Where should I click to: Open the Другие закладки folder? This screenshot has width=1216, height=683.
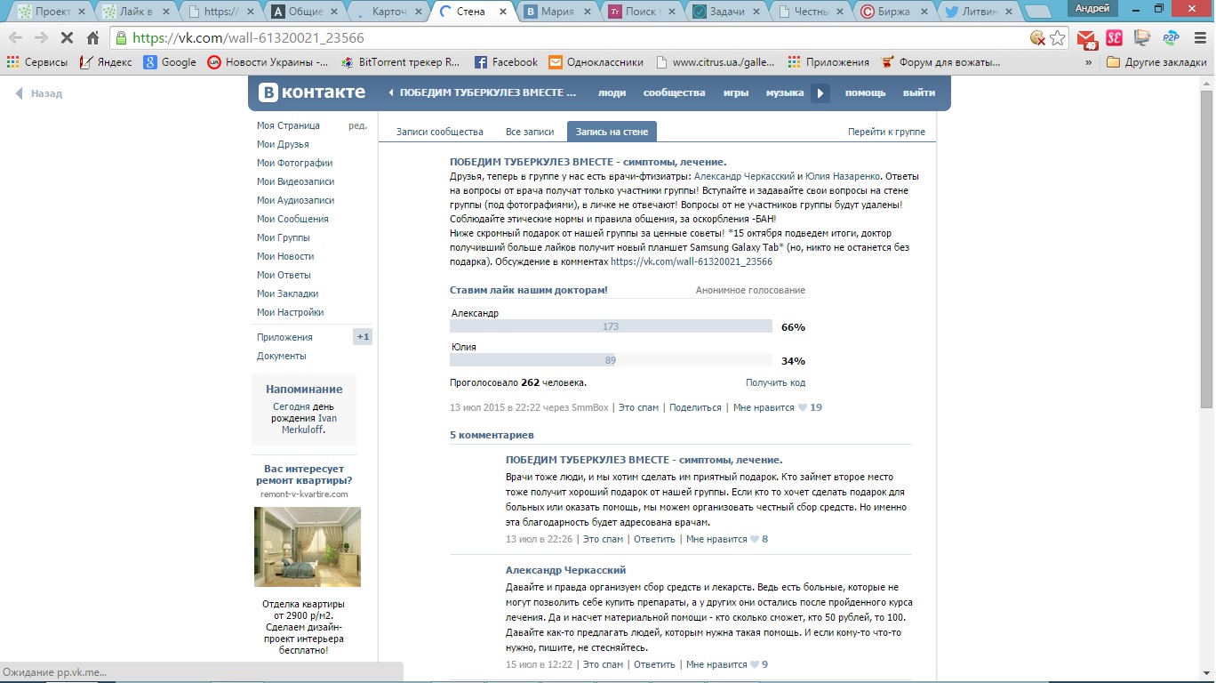coord(1156,62)
